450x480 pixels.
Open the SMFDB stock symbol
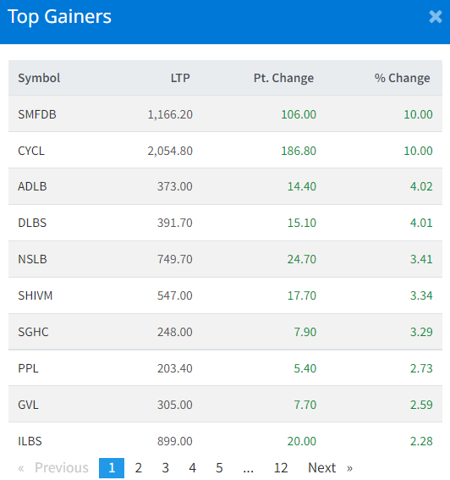click(37, 114)
